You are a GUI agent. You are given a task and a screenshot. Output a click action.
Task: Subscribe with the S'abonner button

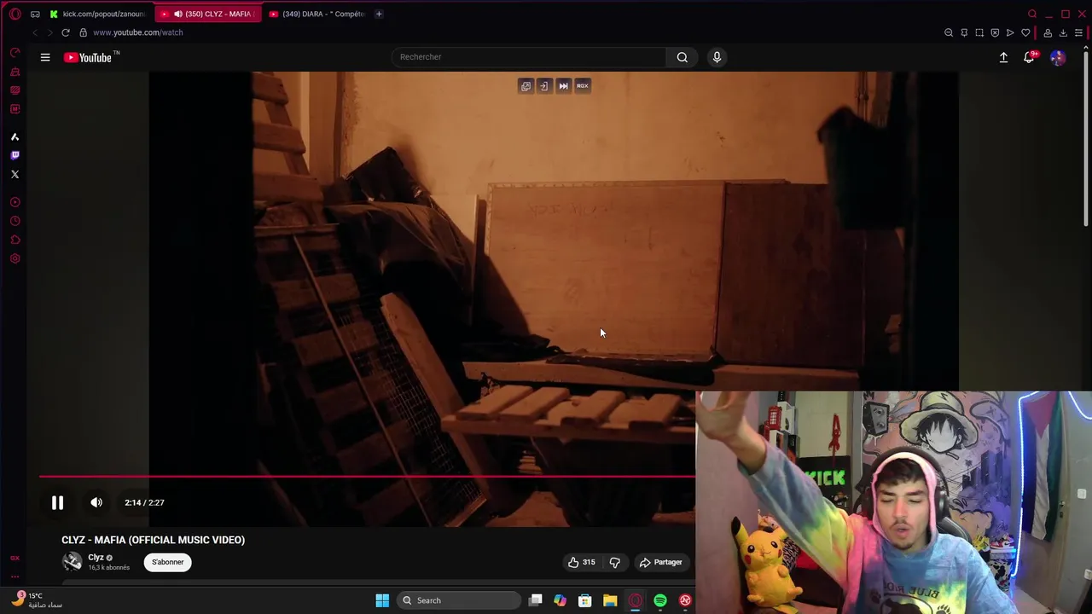(x=167, y=562)
